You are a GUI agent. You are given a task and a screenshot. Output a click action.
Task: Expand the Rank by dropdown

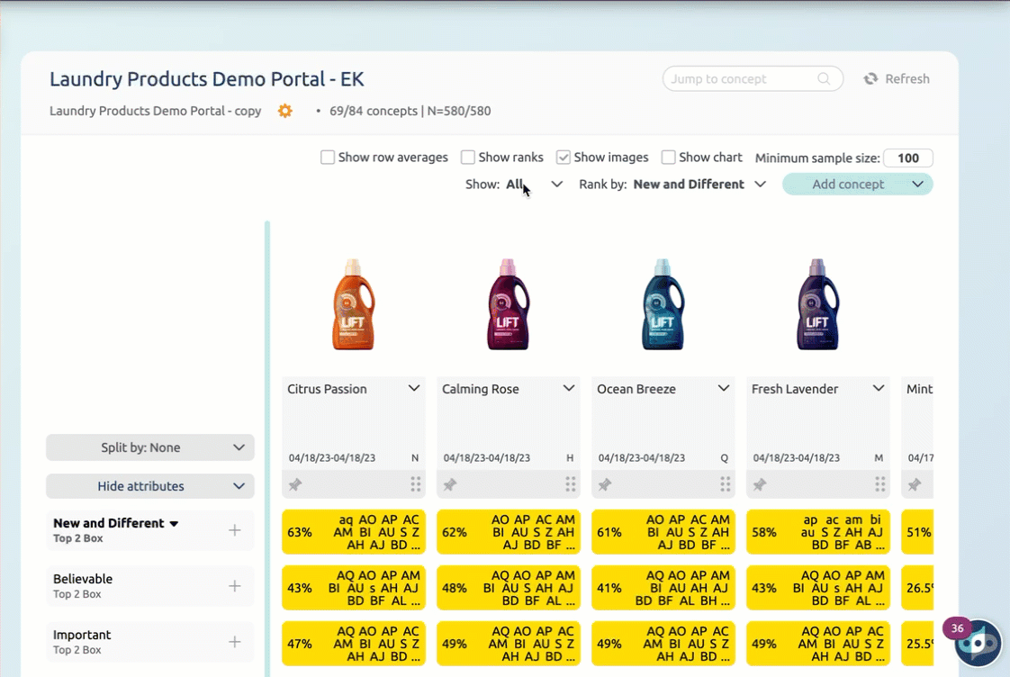click(699, 185)
